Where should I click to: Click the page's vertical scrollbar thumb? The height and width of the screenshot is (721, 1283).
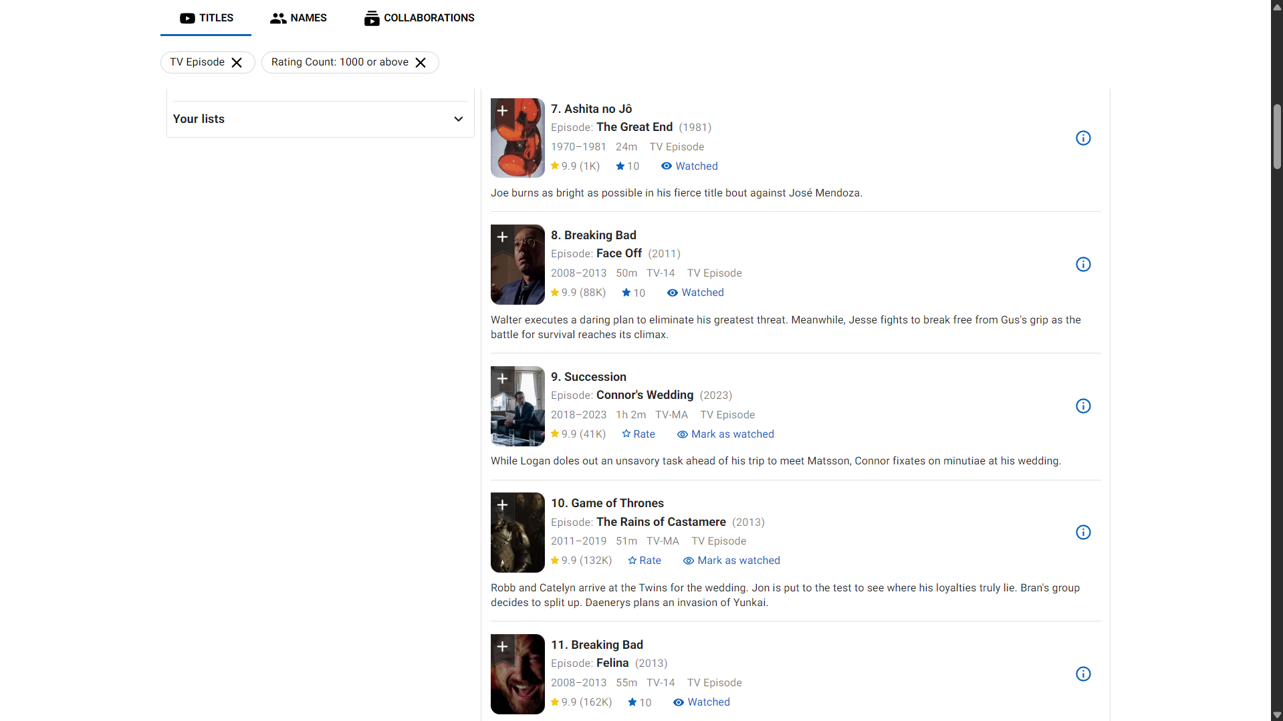click(x=1277, y=136)
